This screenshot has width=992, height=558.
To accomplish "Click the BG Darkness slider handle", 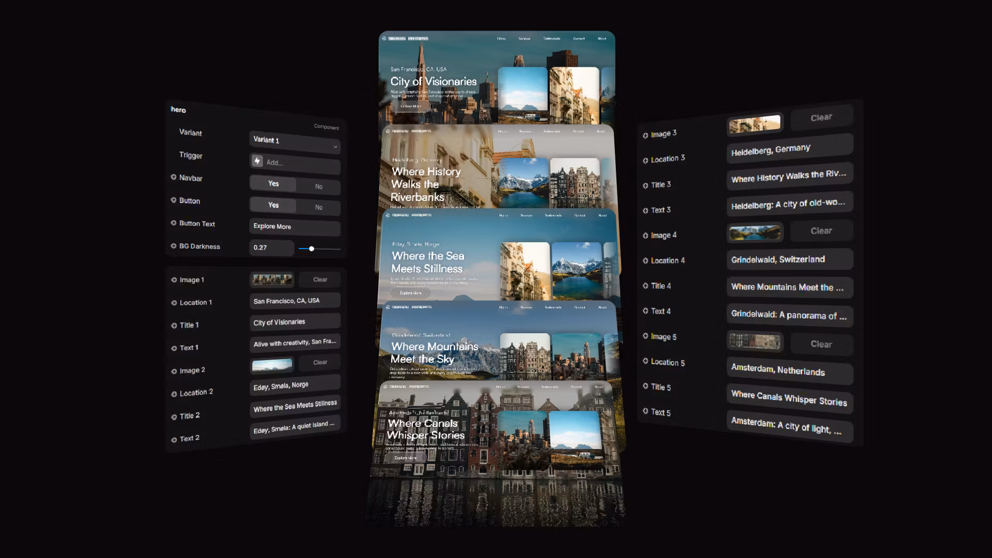I will (x=312, y=249).
